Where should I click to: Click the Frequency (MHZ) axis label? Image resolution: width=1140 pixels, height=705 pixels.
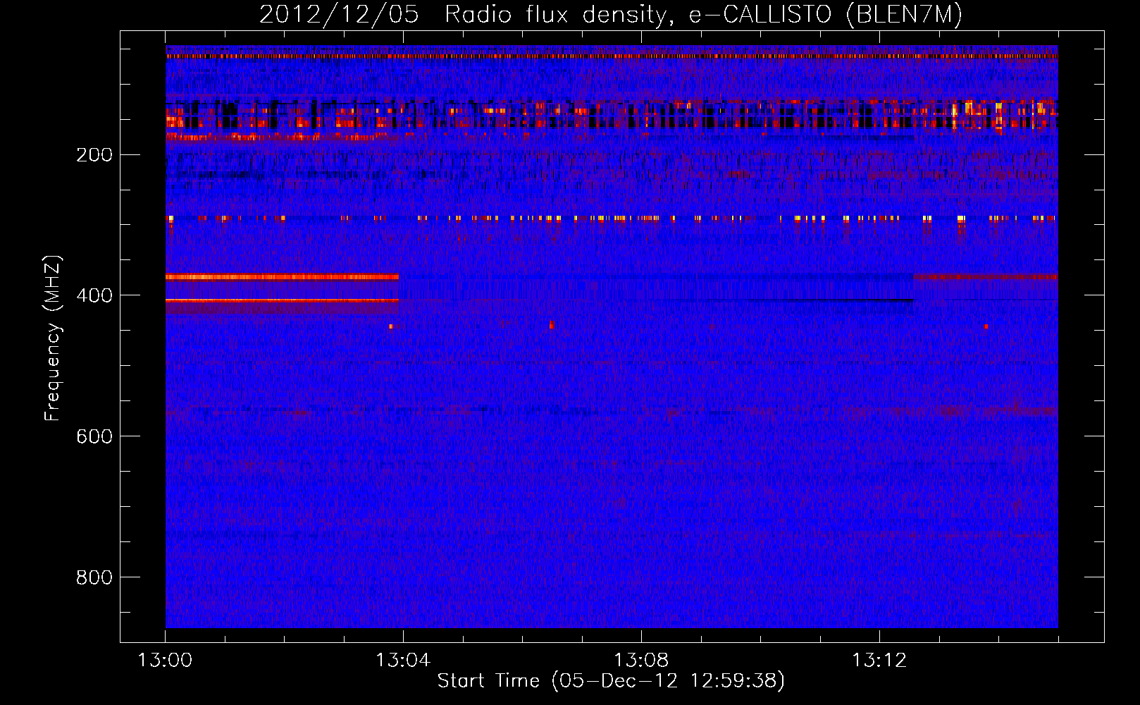53,338
